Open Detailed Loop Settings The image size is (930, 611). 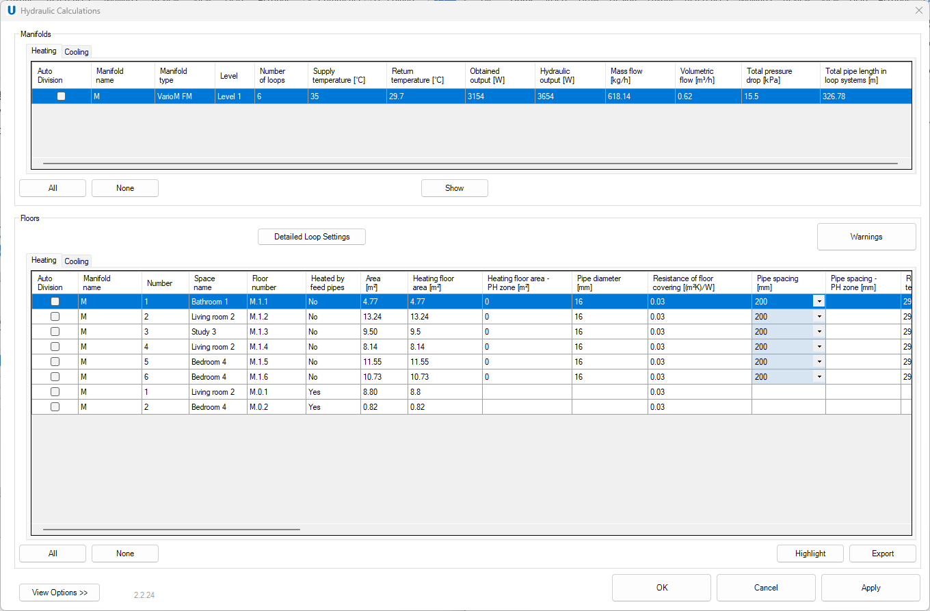312,237
